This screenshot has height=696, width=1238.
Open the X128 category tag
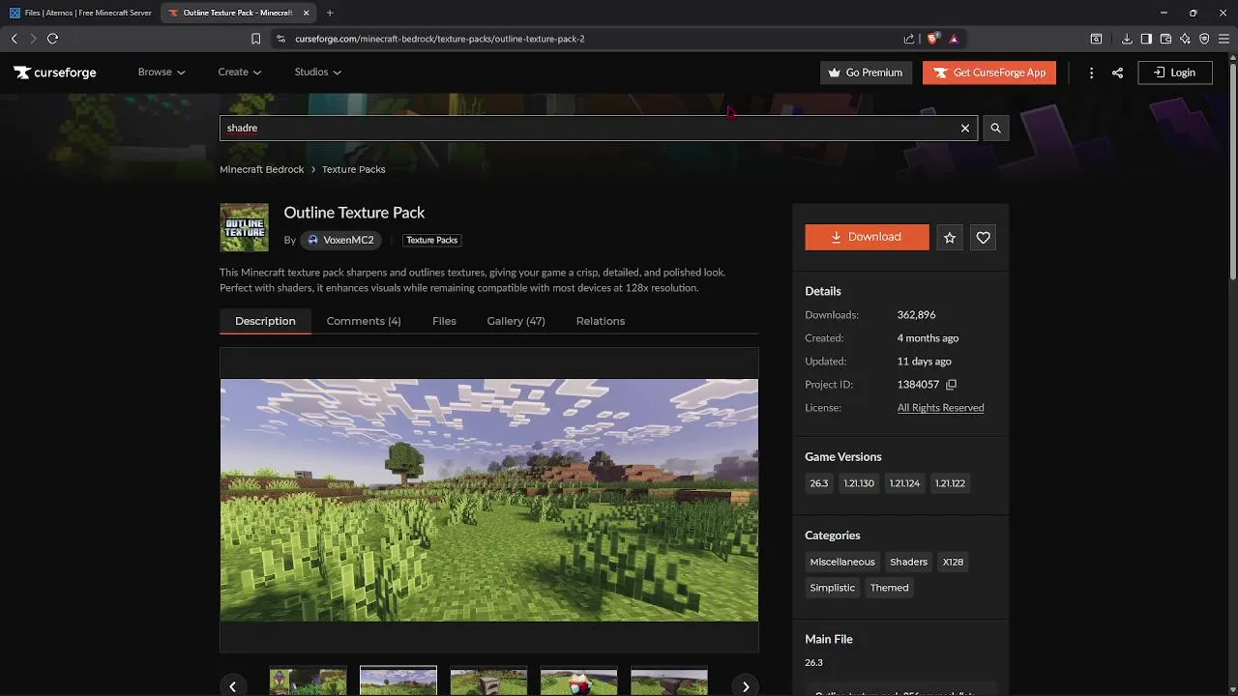click(953, 562)
